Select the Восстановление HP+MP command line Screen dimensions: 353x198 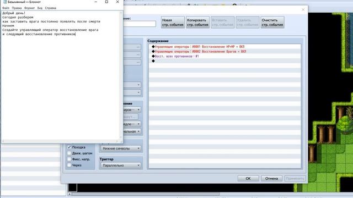pos(224,47)
